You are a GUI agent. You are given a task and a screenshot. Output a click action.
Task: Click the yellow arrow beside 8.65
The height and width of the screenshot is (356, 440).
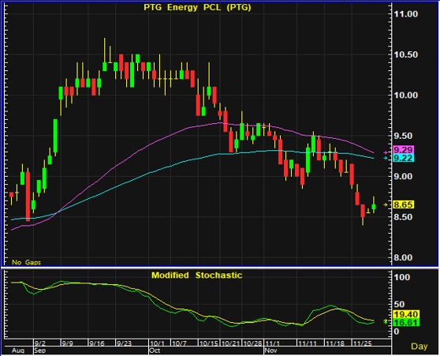coord(386,204)
